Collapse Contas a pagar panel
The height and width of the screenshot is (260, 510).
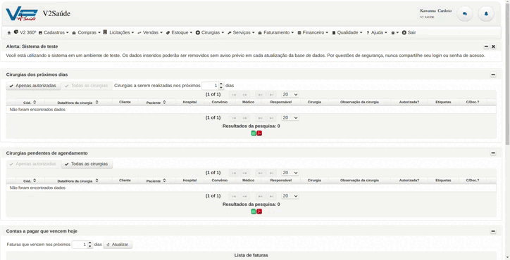(x=493, y=231)
